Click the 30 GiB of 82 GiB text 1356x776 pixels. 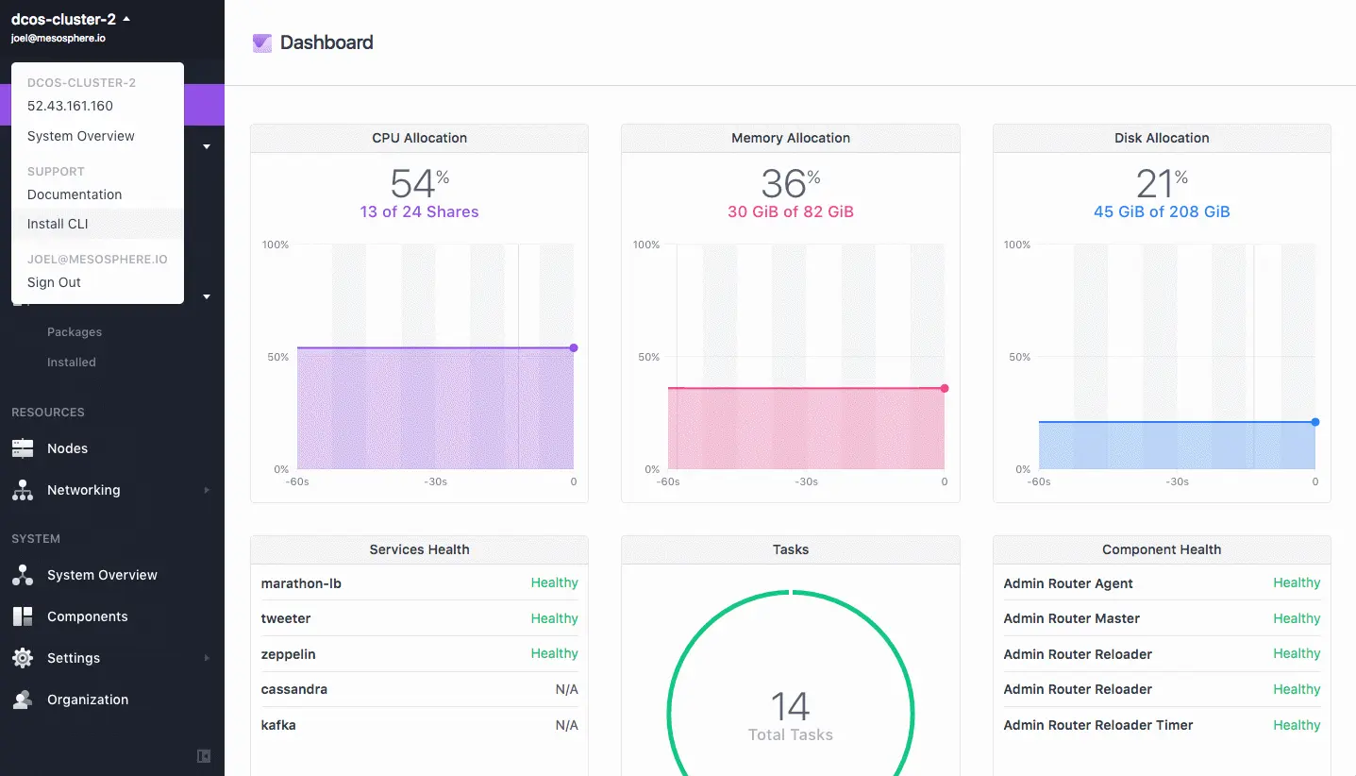tap(791, 211)
